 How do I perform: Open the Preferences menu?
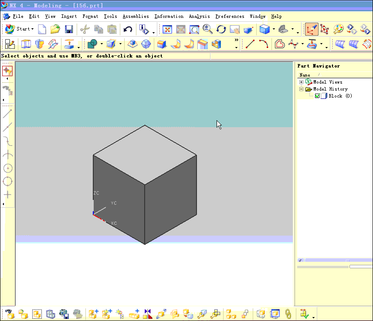click(230, 16)
